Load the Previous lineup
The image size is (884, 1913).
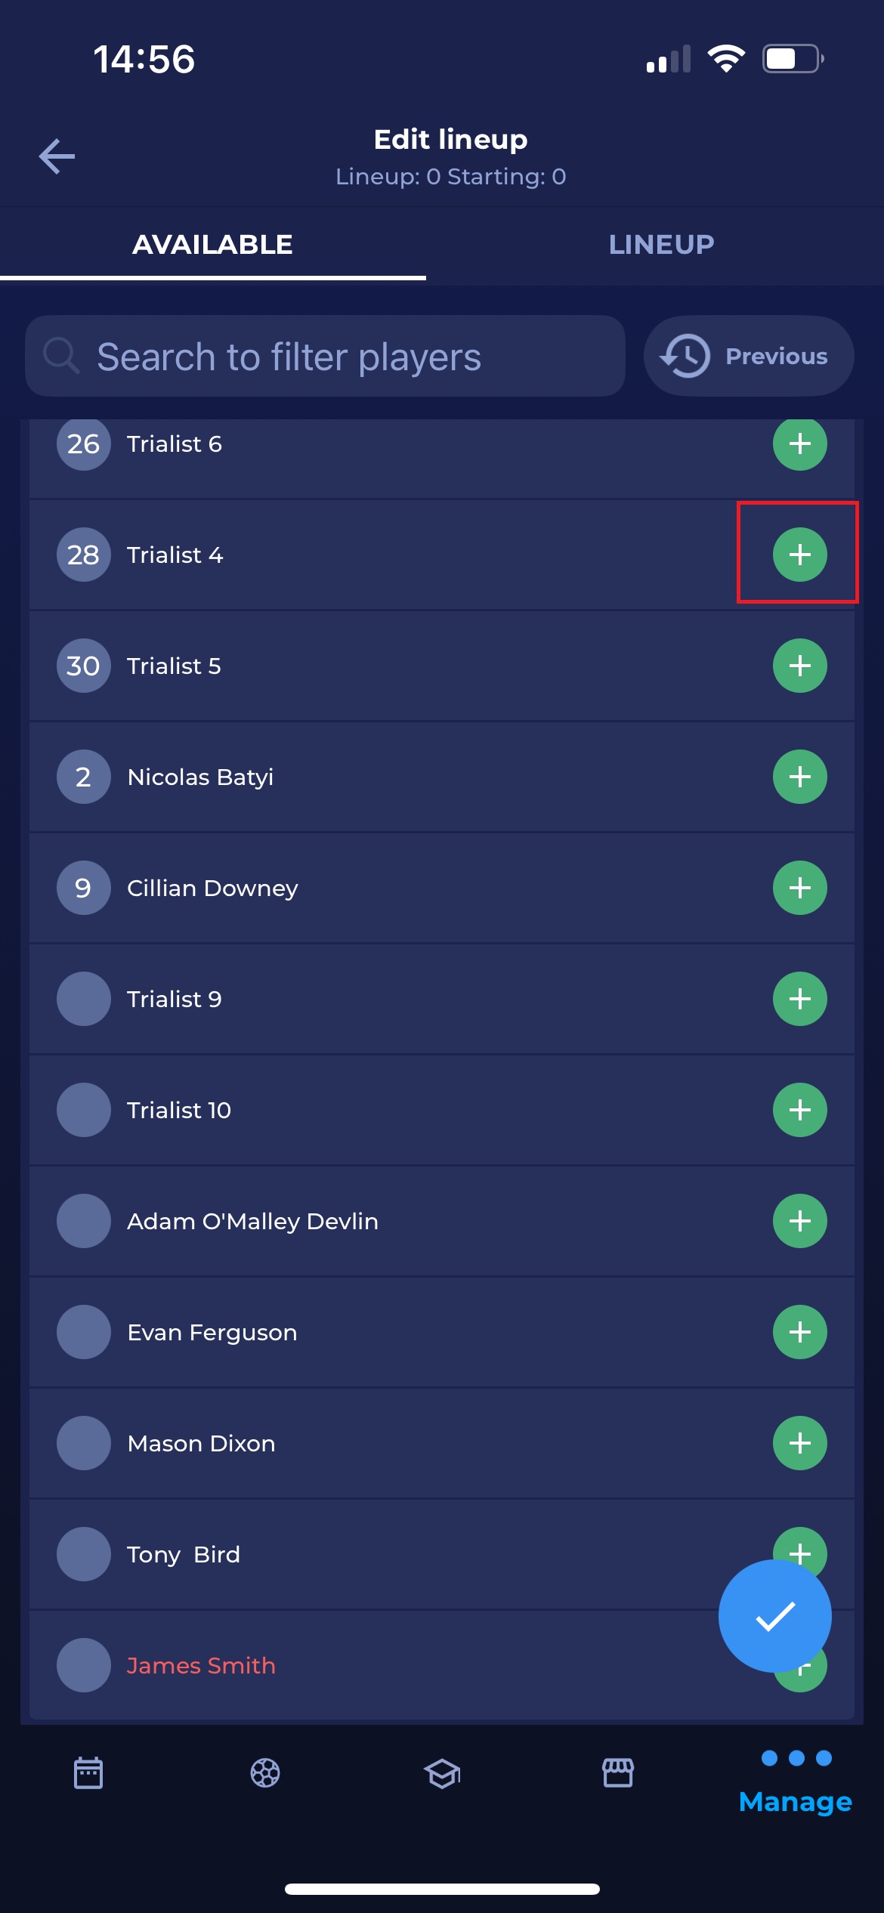click(x=749, y=356)
